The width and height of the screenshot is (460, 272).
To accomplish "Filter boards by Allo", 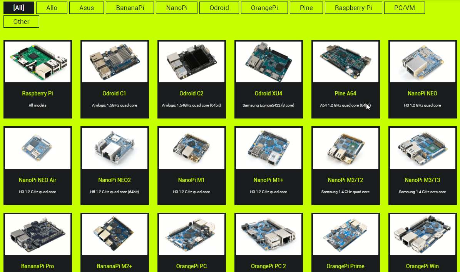I will point(52,8).
